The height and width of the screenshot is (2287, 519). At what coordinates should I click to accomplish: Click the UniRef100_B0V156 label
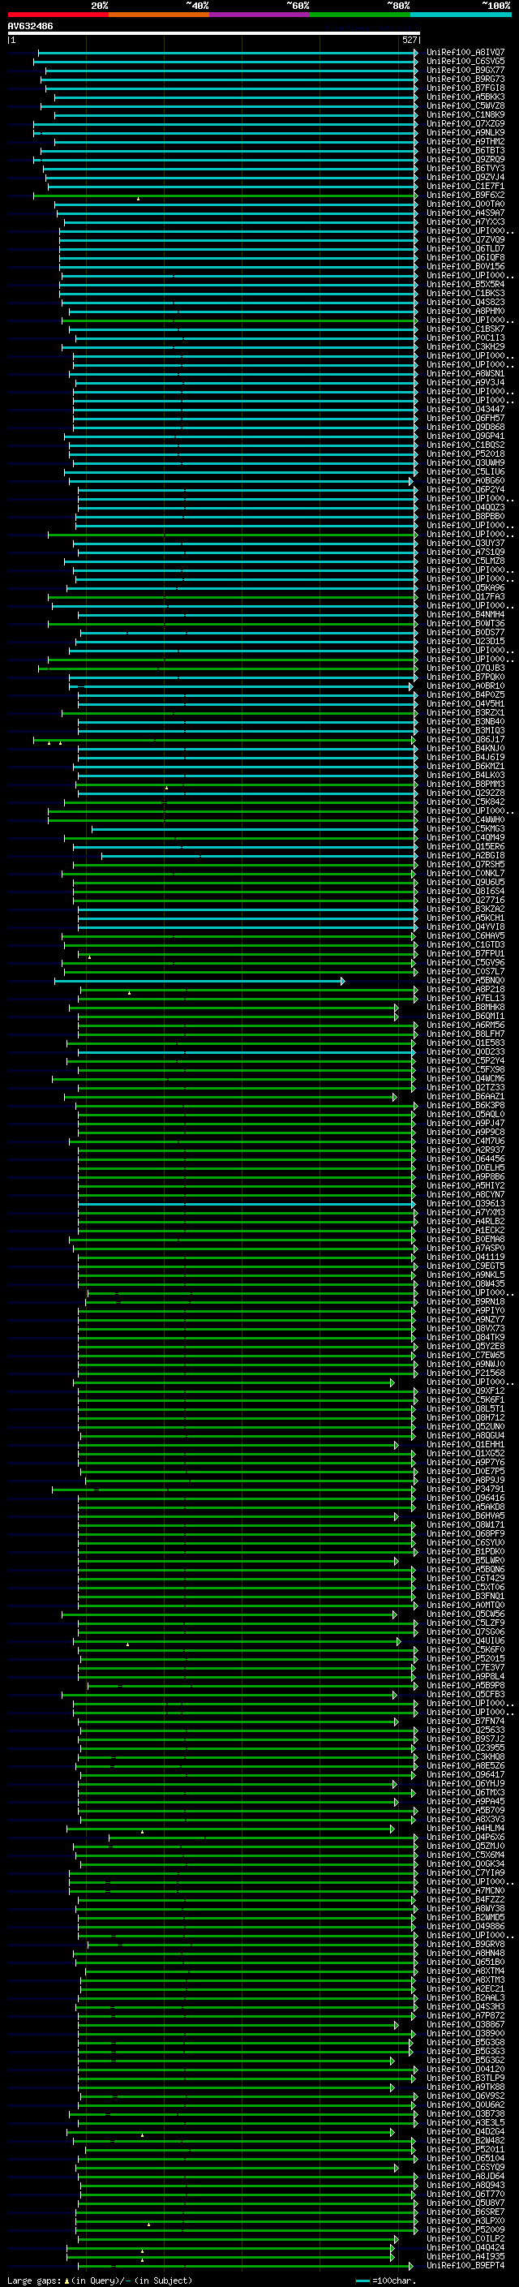[465, 266]
